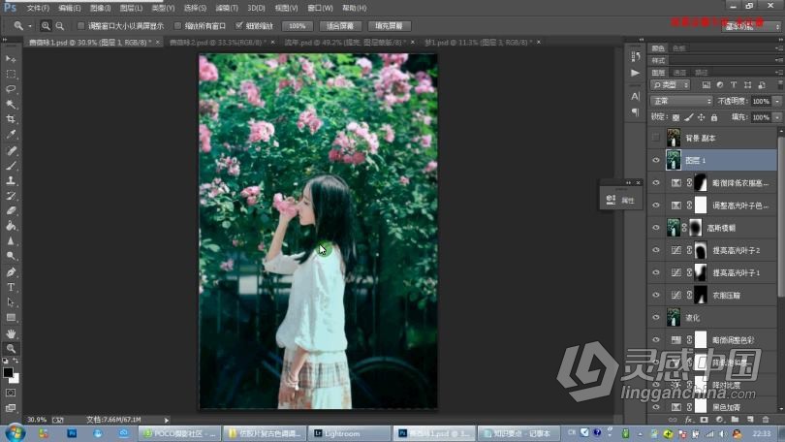The width and height of the screenshot is (785, 442).
Task: Open the 图层(L) menu
Action: (131, 8)
